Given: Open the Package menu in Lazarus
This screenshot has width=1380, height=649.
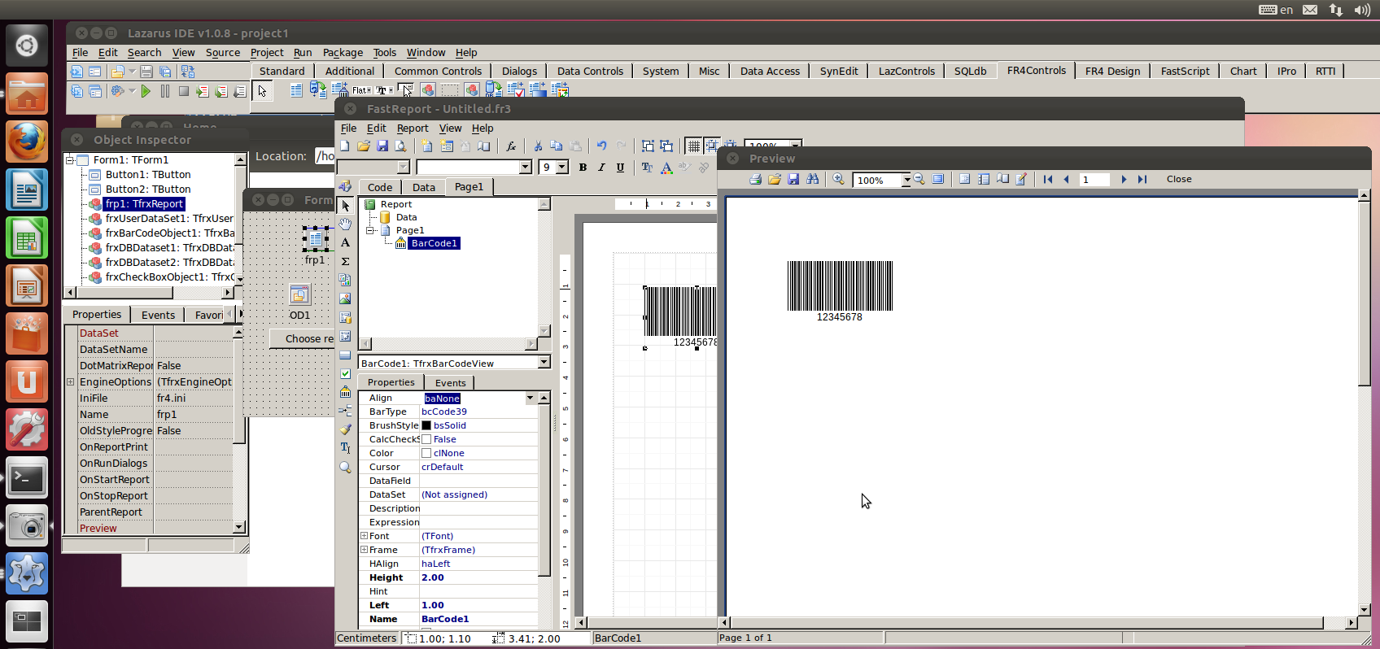Looking at the screenshot, I should click(343, 52).
